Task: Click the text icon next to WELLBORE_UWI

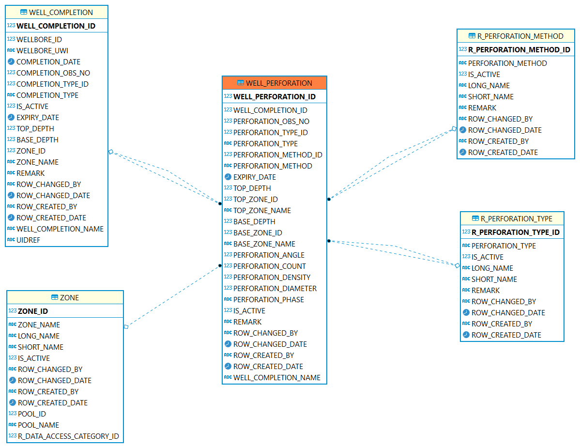Action: 11,50
